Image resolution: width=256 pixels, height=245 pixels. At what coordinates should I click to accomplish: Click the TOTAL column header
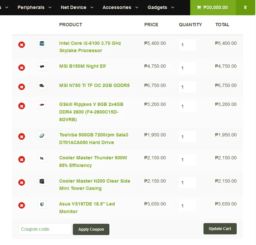point(222,25)
